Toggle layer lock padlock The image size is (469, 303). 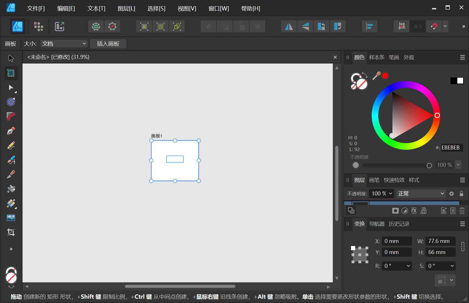[x=461, y=194]
